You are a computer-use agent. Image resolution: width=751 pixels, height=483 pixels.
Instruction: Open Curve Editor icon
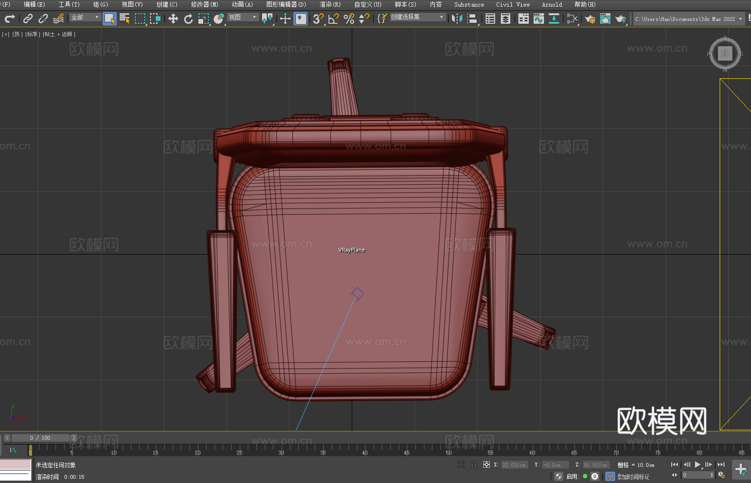539,19
